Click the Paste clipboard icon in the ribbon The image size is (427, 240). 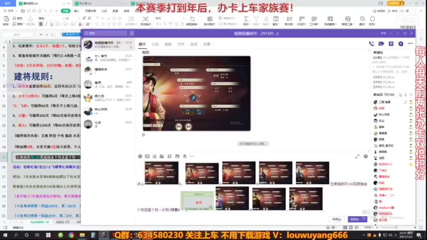(x=6, y=19)
